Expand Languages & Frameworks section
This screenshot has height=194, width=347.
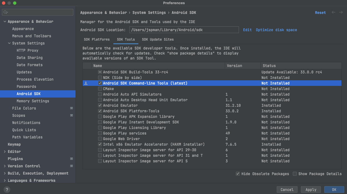5,180
